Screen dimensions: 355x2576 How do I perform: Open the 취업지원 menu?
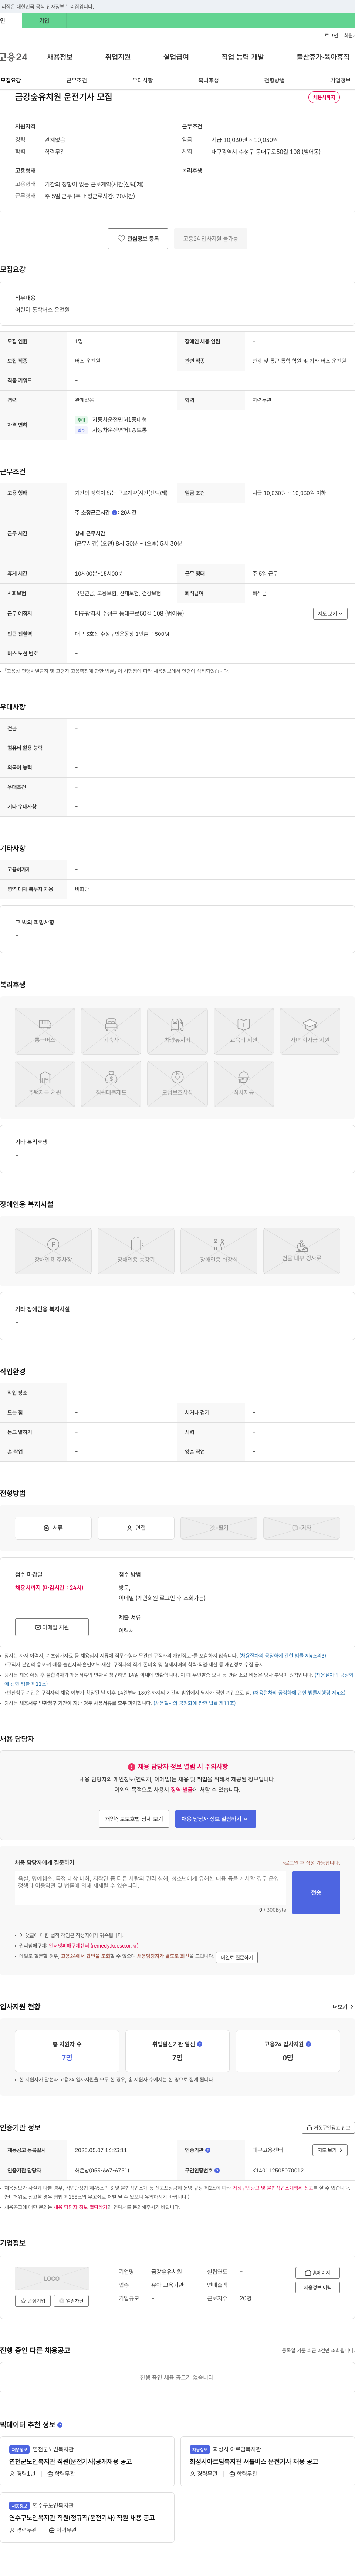click(118, 57)
